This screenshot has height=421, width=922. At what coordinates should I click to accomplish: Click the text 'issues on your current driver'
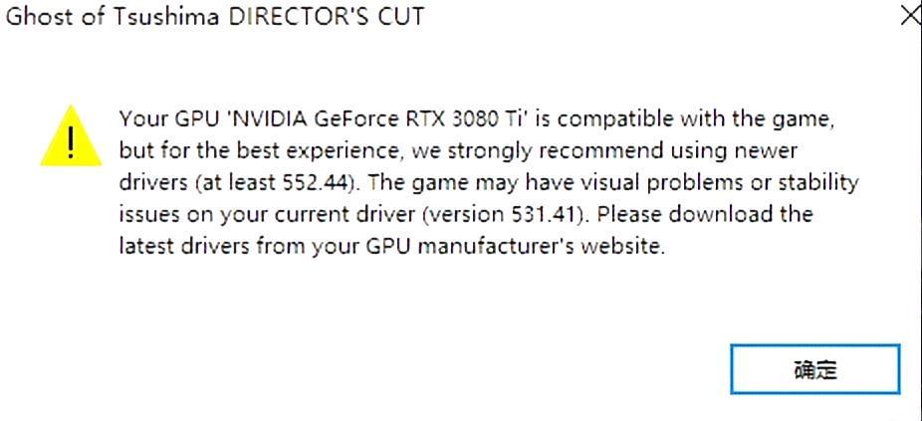[x=267, y=215]
